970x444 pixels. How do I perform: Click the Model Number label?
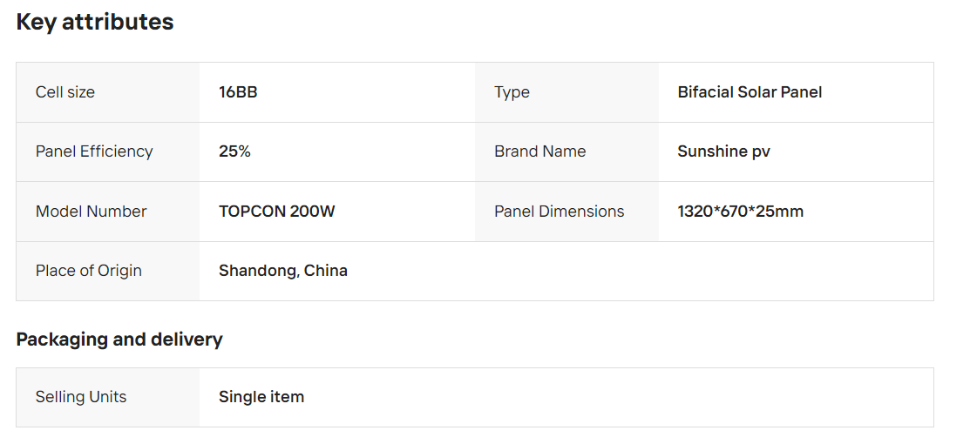(x=91, y=212)
